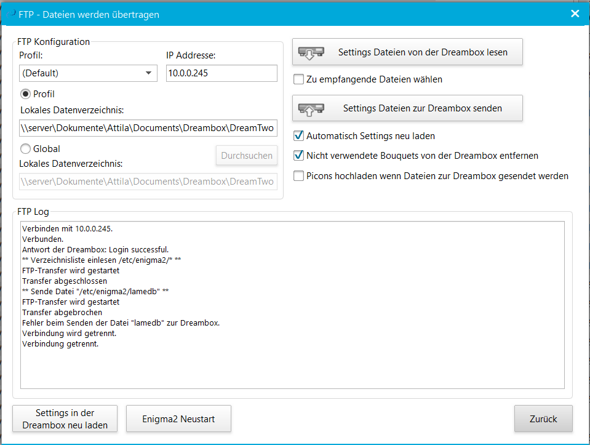
Task: Click the IP Addresse field with 10.0.0.245
Action: [221, 73]
